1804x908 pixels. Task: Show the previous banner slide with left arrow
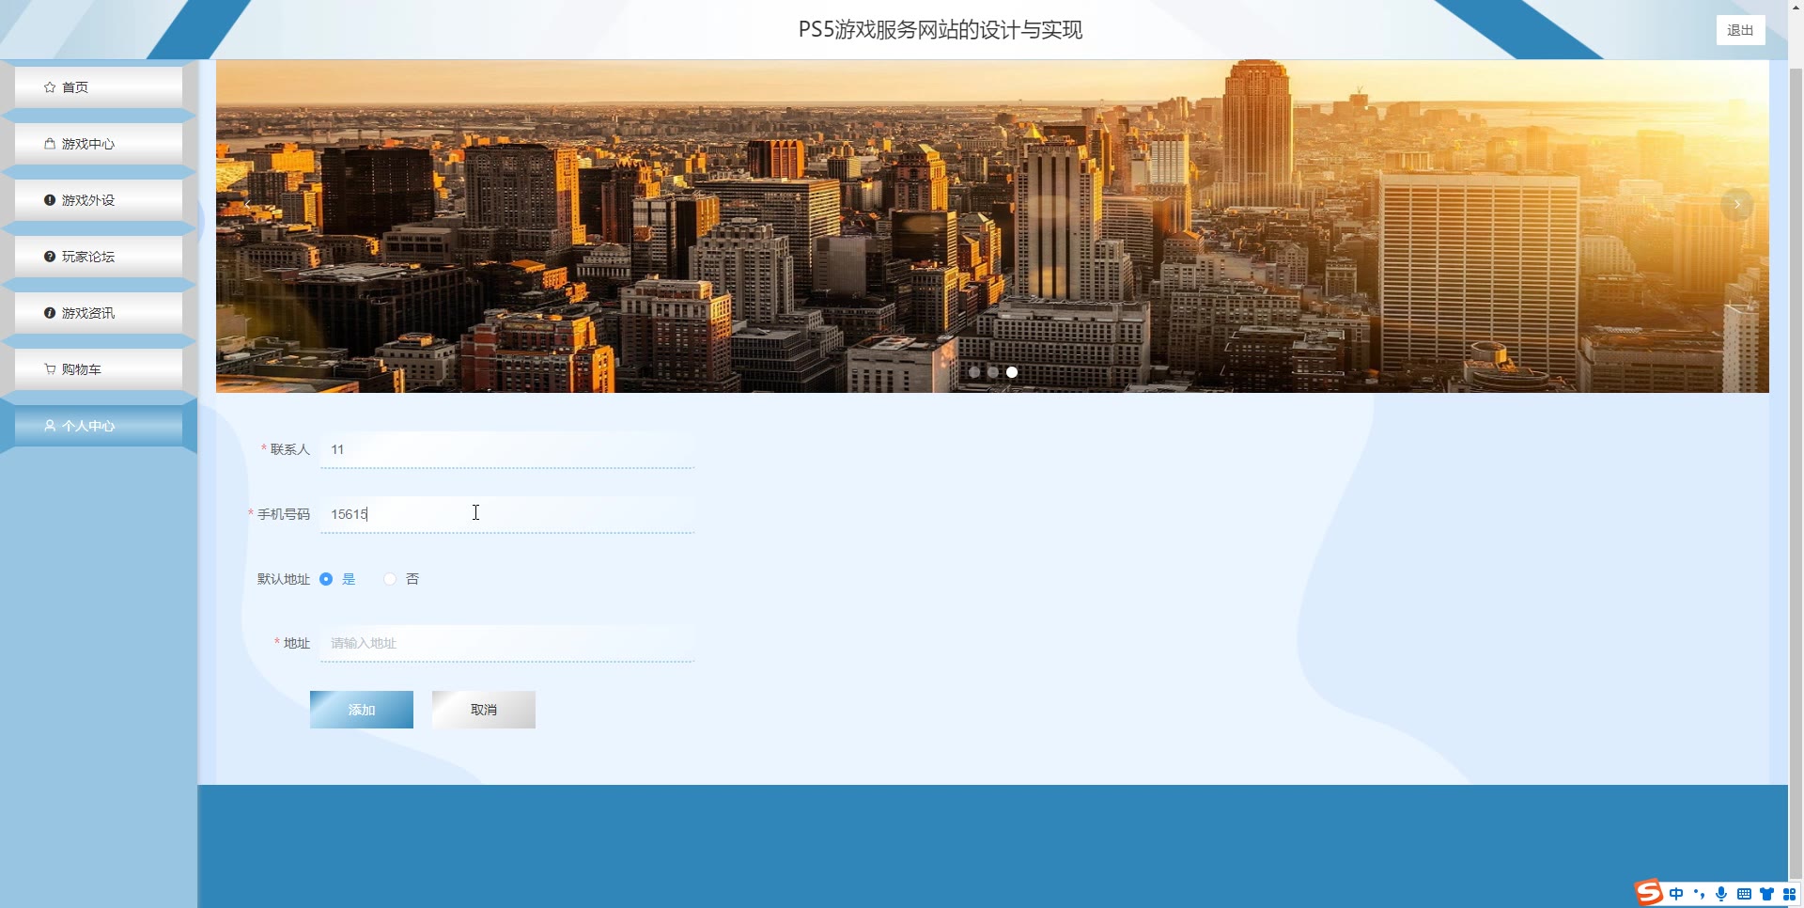[x=247, y=204]
